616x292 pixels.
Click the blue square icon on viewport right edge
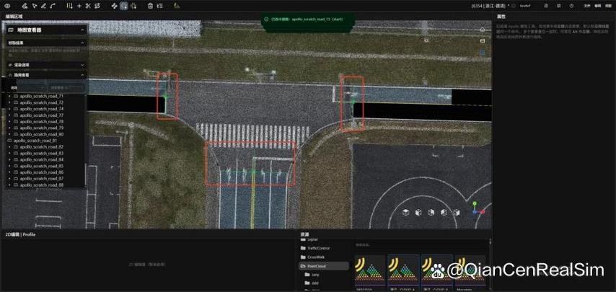coord(483,52)
